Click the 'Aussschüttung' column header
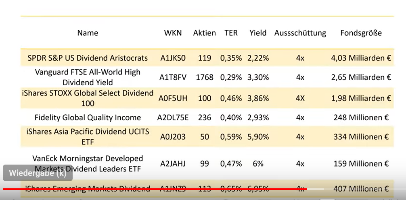406x200 pixels. pyautogui.click(x=300, y=33)
